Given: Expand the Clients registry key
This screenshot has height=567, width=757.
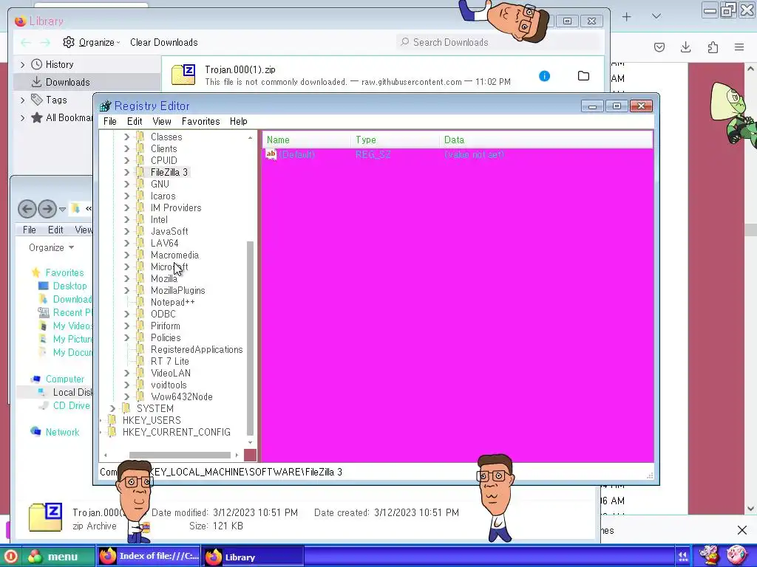Looking at the screenshot, I should 126,149.
